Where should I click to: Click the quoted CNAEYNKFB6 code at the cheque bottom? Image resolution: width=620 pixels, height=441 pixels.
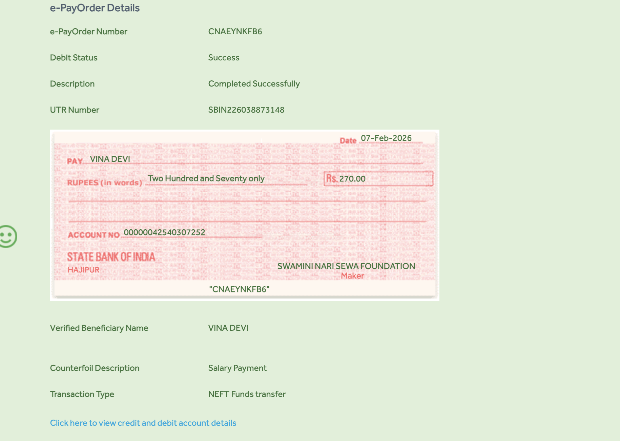[239, 289]
